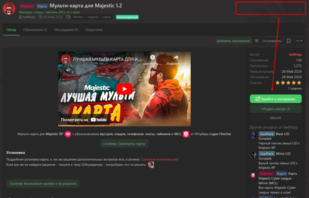Open the three-dots more options menu
This screenshot has height=198, width=309.
pos(299,41)
